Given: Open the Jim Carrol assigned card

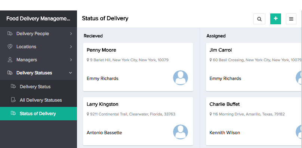Looking at the screenshot, I should [x=254, y=67].
